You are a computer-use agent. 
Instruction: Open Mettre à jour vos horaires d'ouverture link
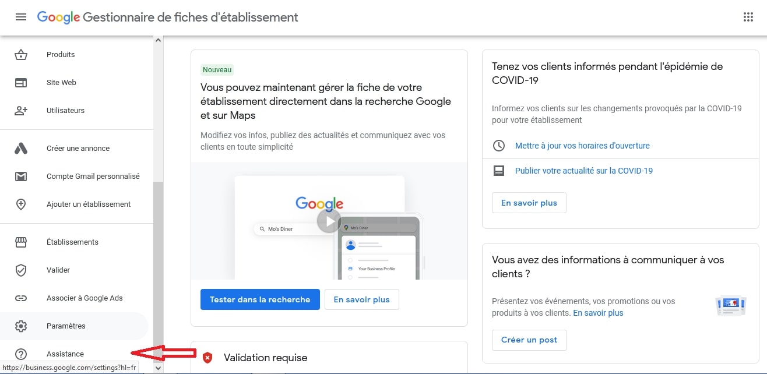(x=582, y=146)
